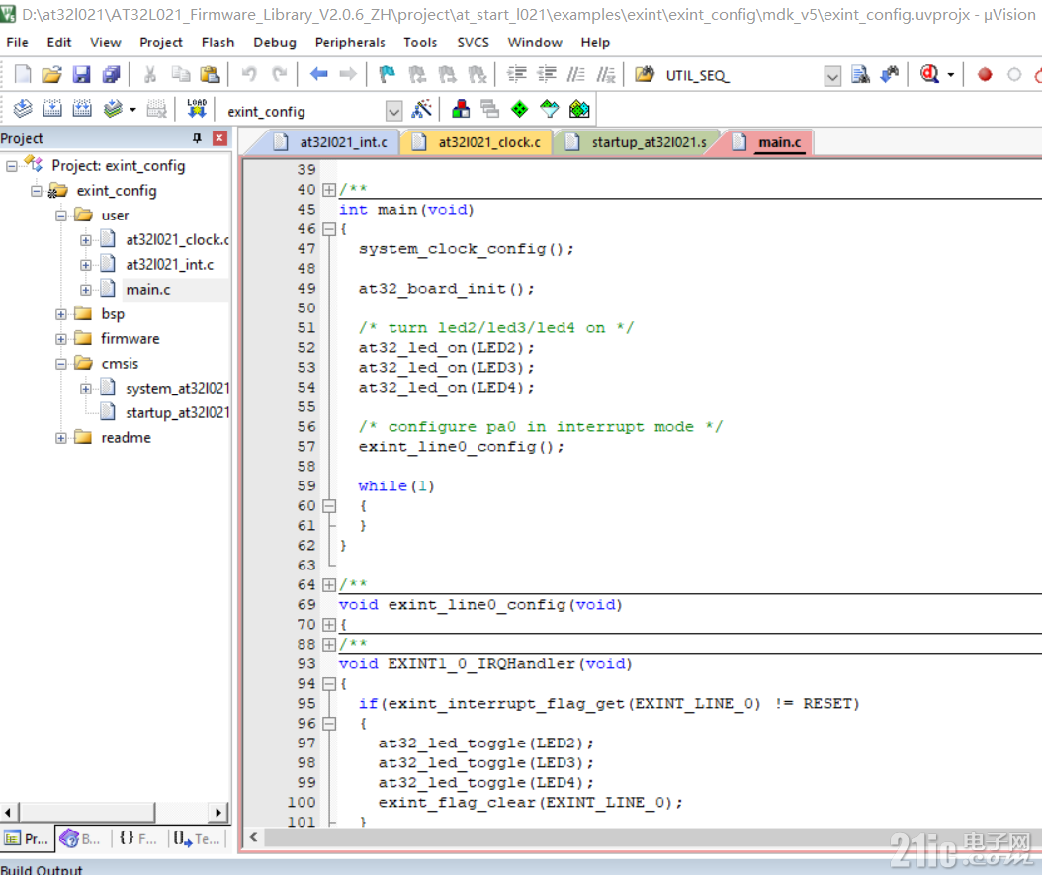The height and width of the screenshot is (875, 1042).
Task: Click the Copy toolbar icon
Action: click(181, 74)
